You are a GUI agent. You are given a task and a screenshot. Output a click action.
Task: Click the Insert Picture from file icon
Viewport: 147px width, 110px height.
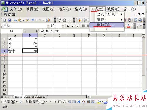click(x=93, y=102)
